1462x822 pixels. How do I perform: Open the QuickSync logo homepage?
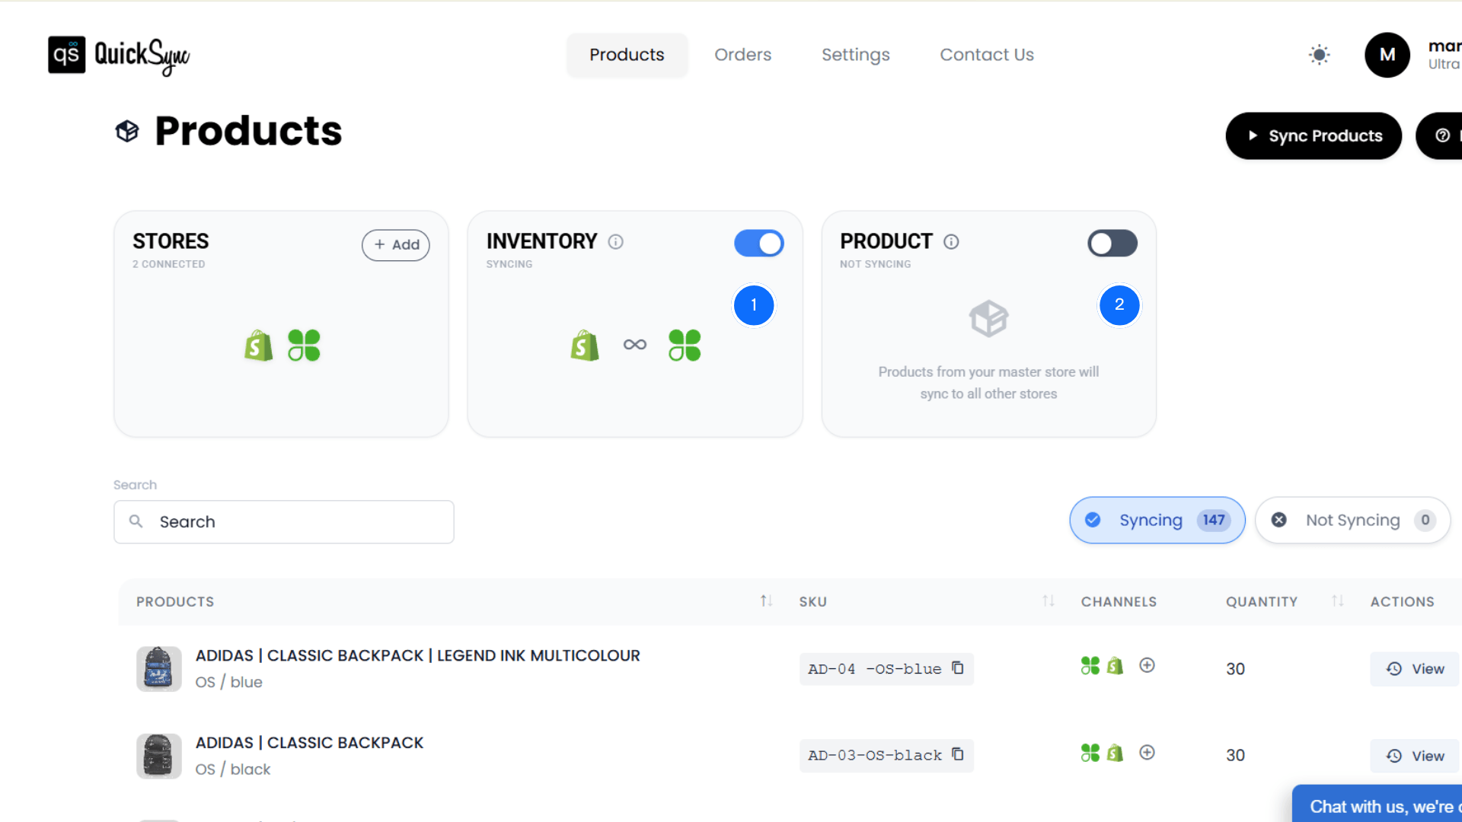tap(118, 55)
